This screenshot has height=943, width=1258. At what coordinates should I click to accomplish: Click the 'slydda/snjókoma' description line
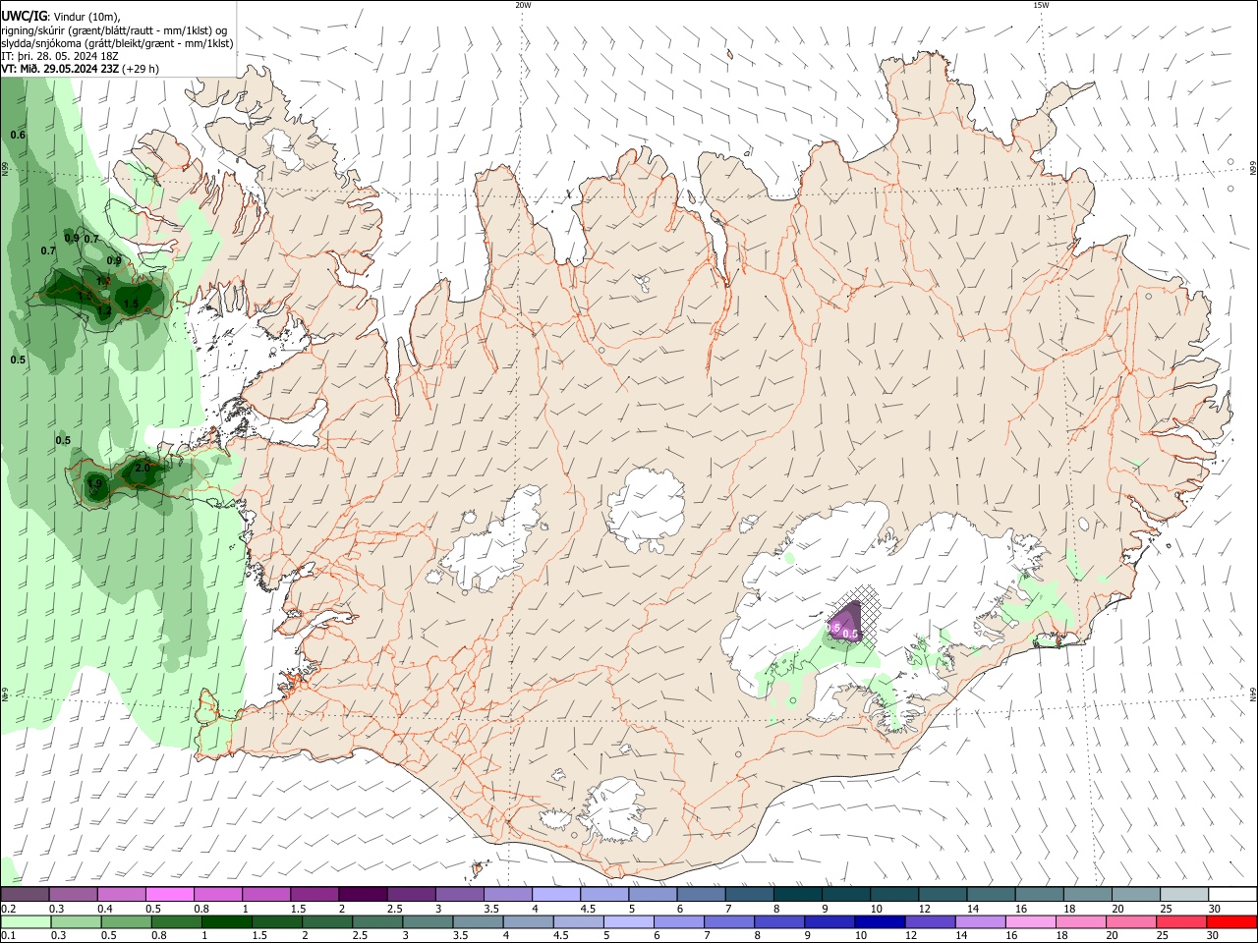(117, 43)
